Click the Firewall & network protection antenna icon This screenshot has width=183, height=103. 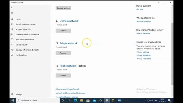click(12, 34)
